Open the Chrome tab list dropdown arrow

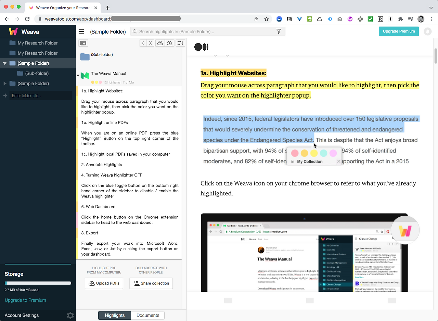click(x=431, y=8)
